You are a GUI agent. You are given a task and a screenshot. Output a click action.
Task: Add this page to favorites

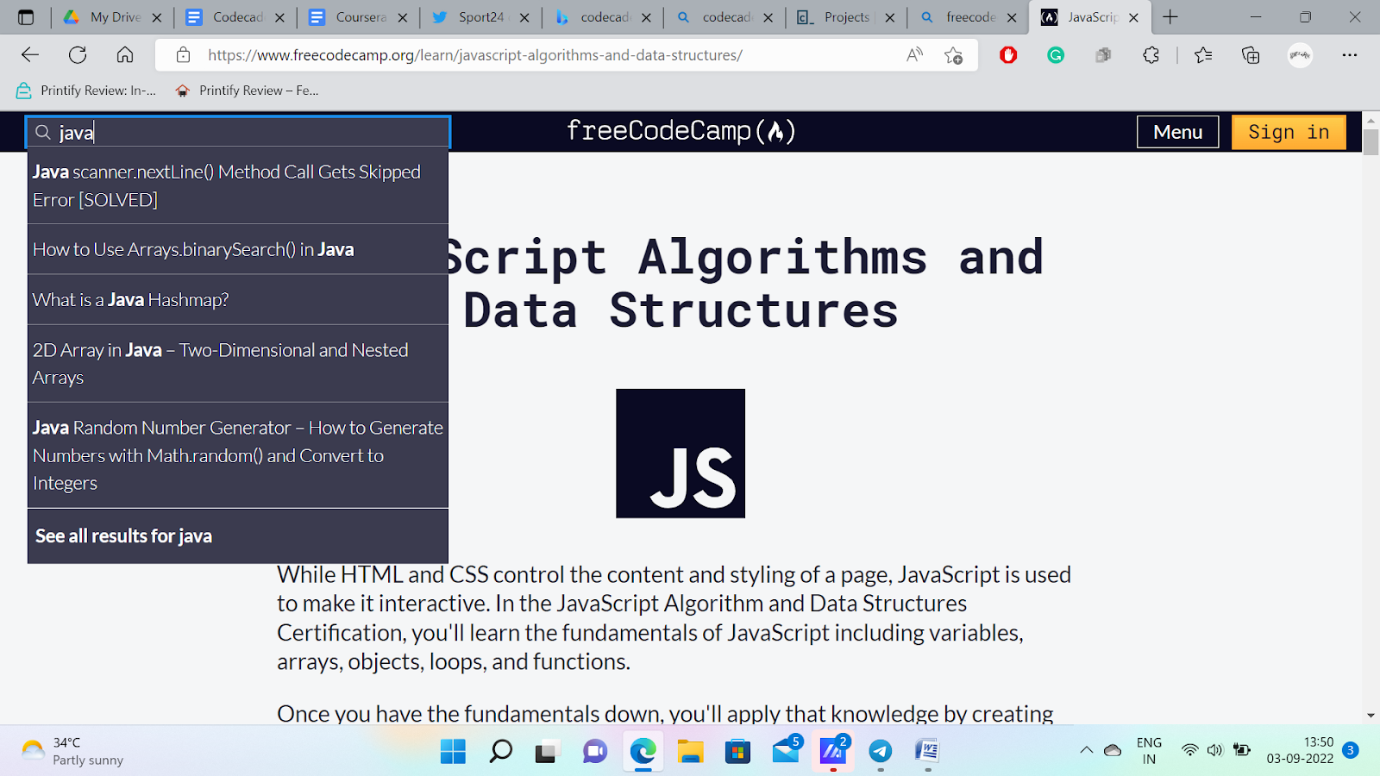(x=953, y=55)
